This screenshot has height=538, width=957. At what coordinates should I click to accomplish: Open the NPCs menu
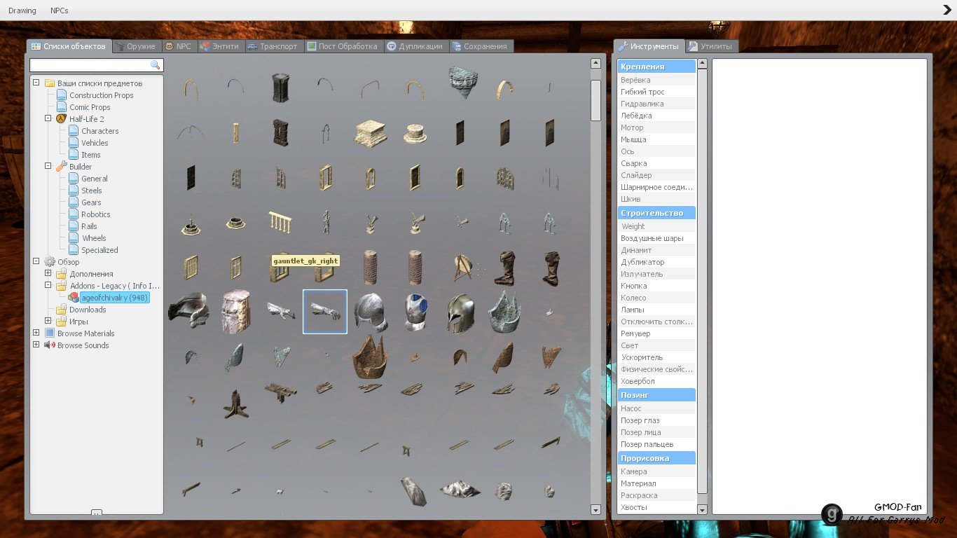[x=60, y=11]
